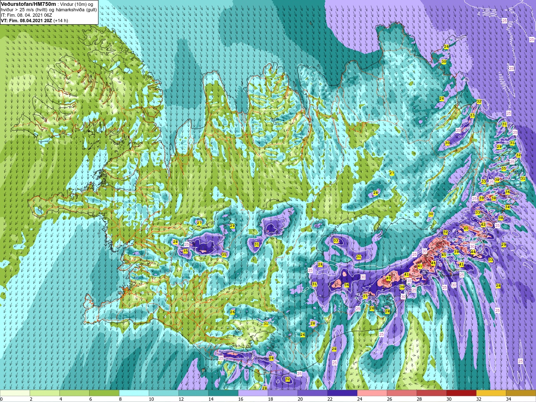Click the yellow '37' gust label
Image resolution: width=536 pixels, height=402 pixels.
(365, 296)
